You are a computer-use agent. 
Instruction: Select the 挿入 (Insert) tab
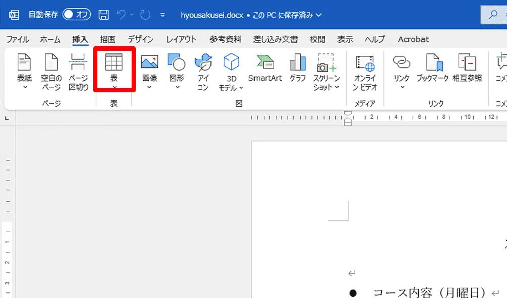(x=80, y=39)
